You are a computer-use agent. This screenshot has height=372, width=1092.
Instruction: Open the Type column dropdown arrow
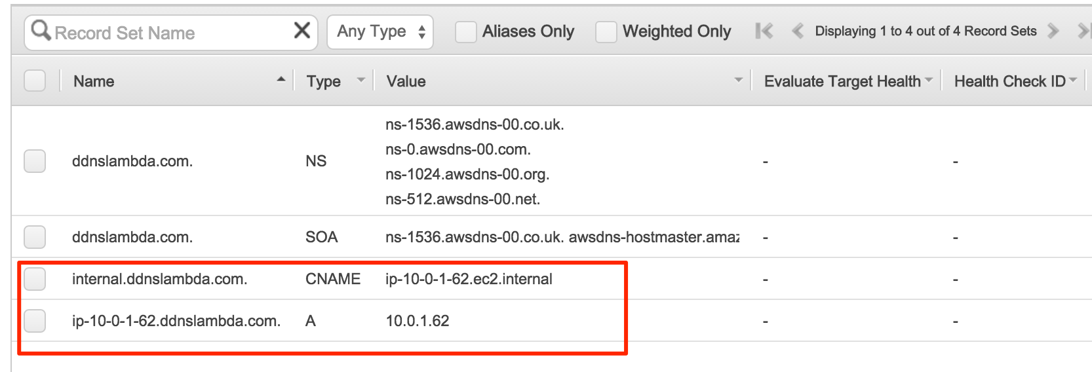[361, 80]
